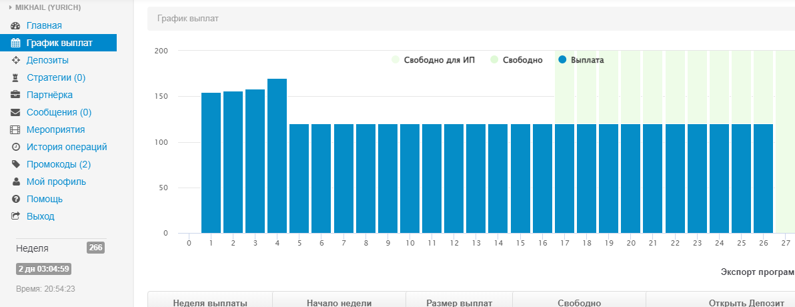Toggle the Свободно для ИП legend series
The image size is (795, 307).
pyautogui.click(x=440, y=60)
